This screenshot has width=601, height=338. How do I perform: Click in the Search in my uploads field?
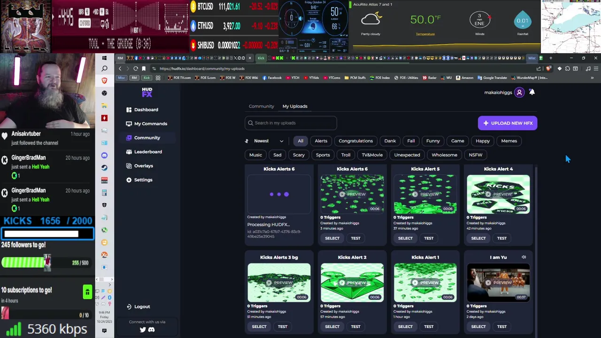291,123
